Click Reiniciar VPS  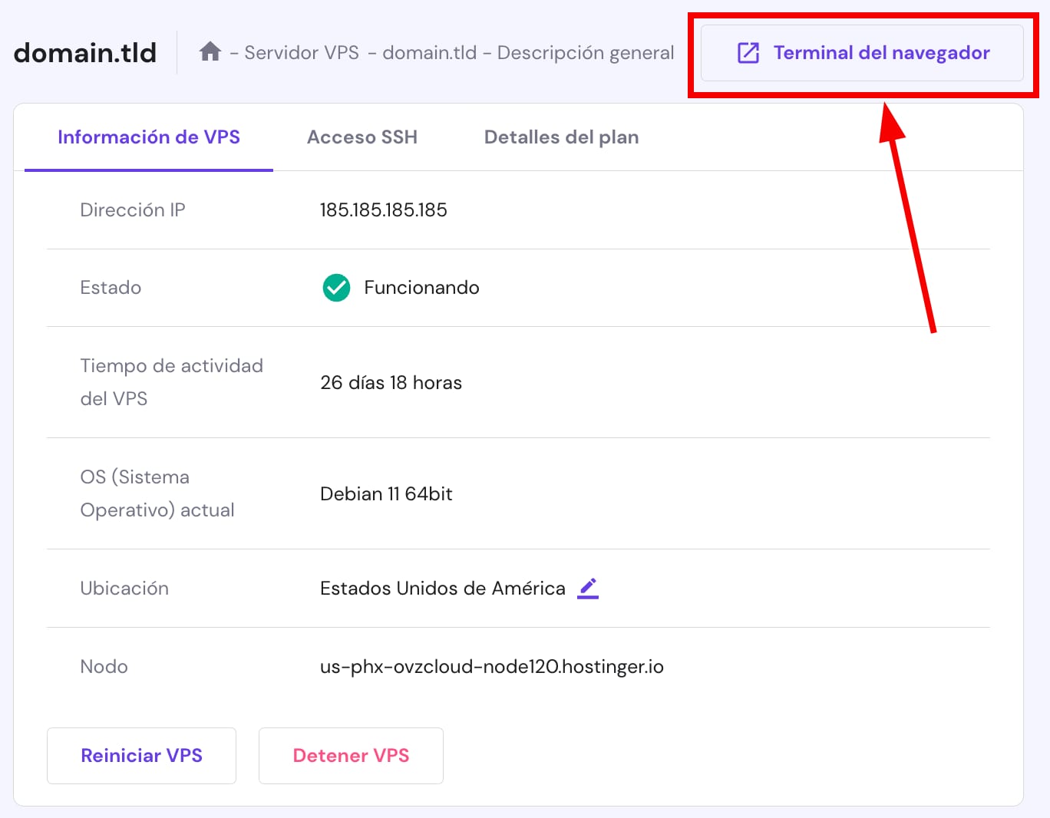click(141, 755)
